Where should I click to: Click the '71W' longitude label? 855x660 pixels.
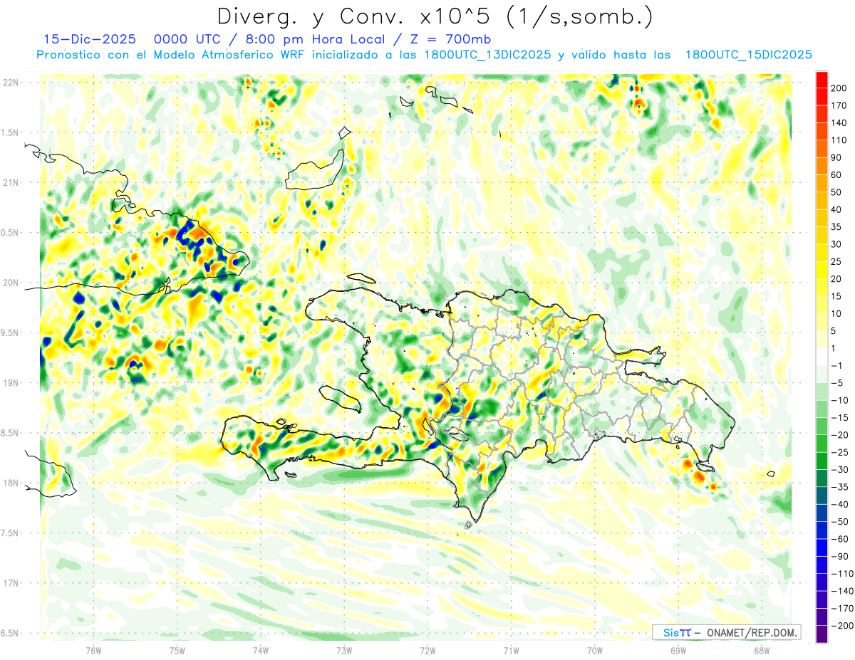[x=511, y=650]
